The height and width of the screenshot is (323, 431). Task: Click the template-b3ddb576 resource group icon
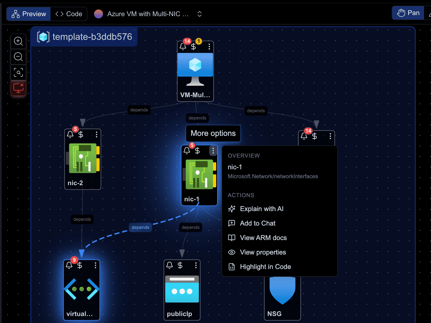coord(43,37)
